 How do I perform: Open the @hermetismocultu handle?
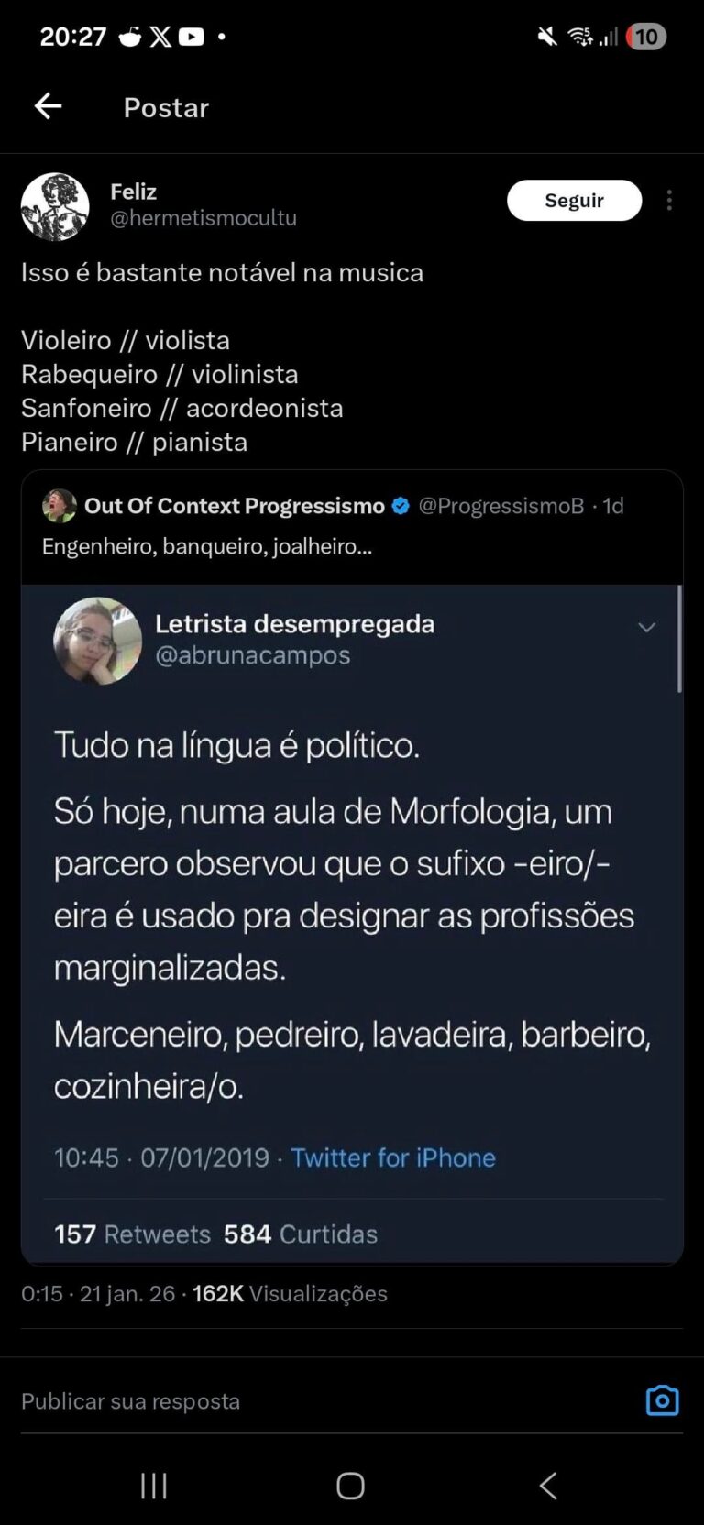pos(203,218)
